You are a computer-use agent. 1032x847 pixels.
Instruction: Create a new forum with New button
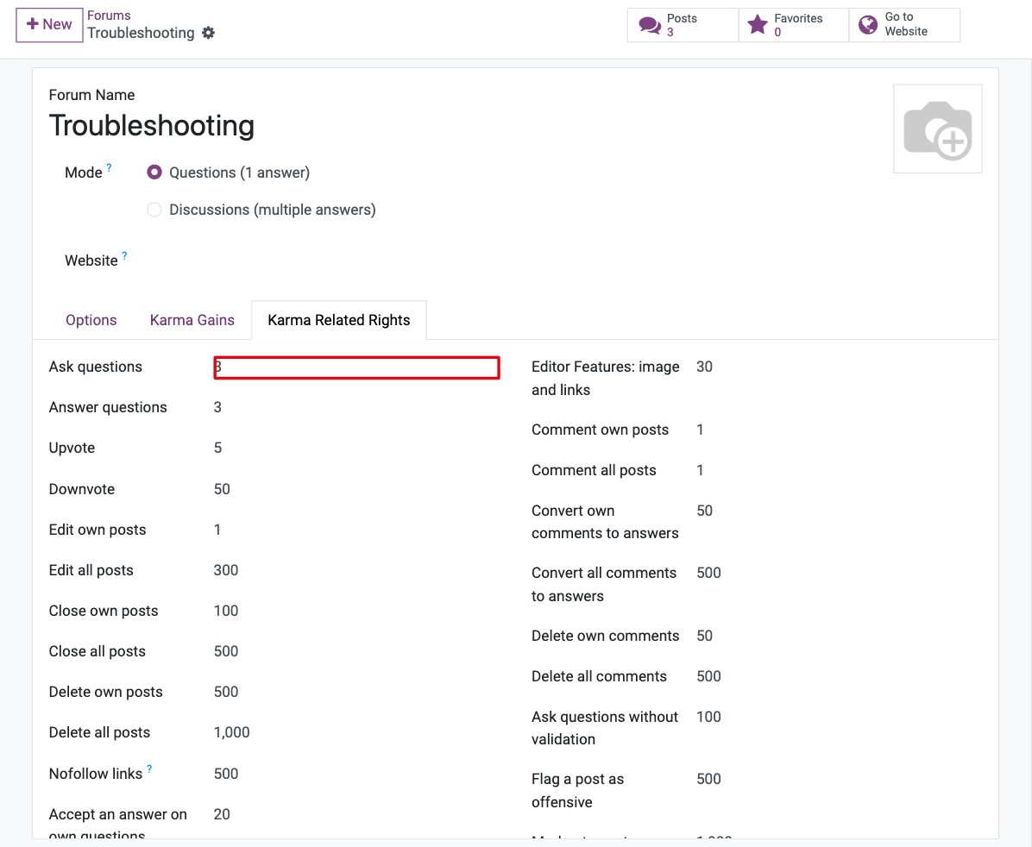click(49, 25)
